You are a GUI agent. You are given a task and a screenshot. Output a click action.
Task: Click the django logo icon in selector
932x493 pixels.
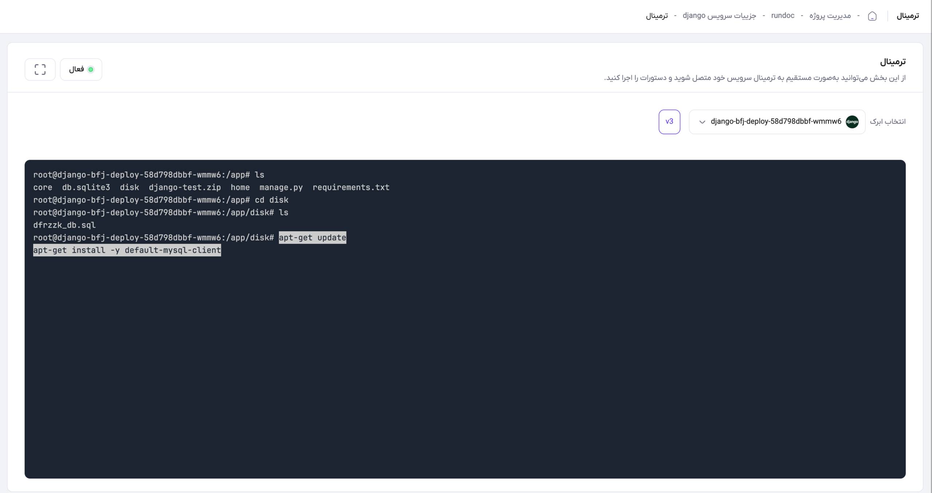click(x=852, y=122)
